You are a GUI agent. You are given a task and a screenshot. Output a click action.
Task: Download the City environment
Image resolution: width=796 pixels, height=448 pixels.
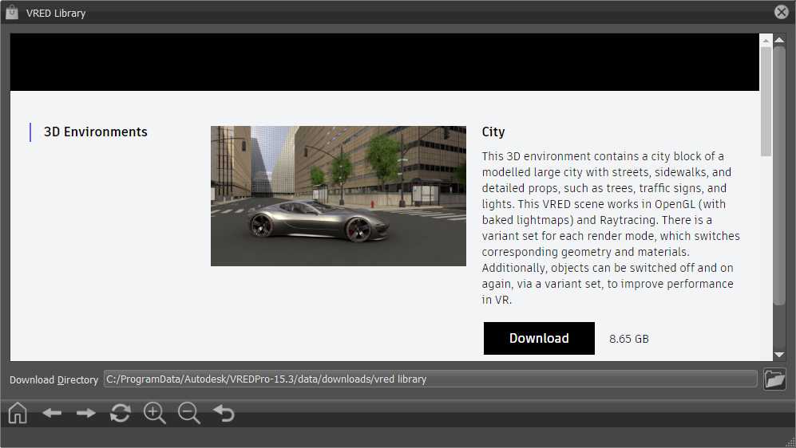539,338
